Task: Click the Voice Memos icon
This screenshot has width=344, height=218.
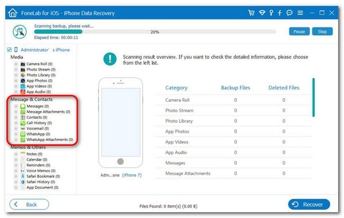Action: [x=23, y=171]
